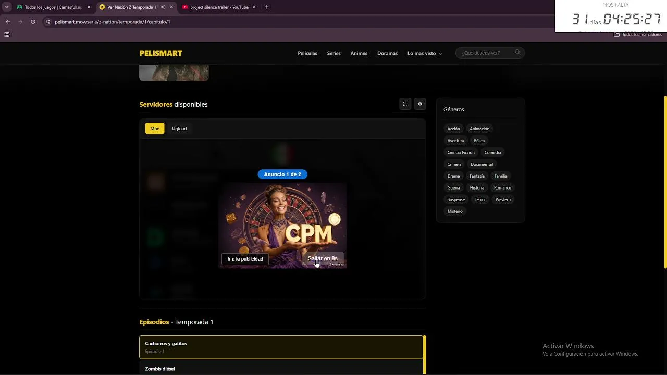Image resolution: width=667 pixels, height=375 pixels.
Task: Open the Bélica genre
Action: pos(479,141)
